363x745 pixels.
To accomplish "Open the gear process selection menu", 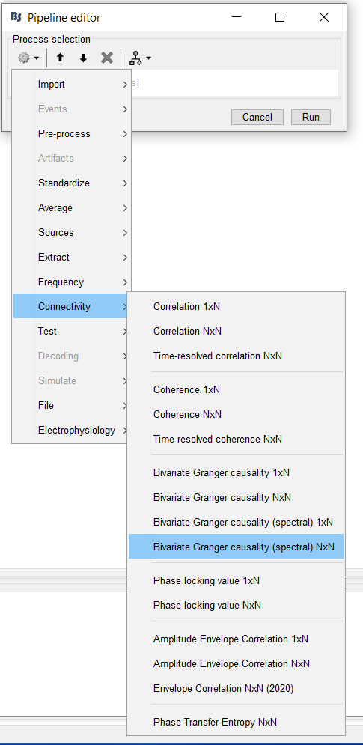I will click(28, 58).
